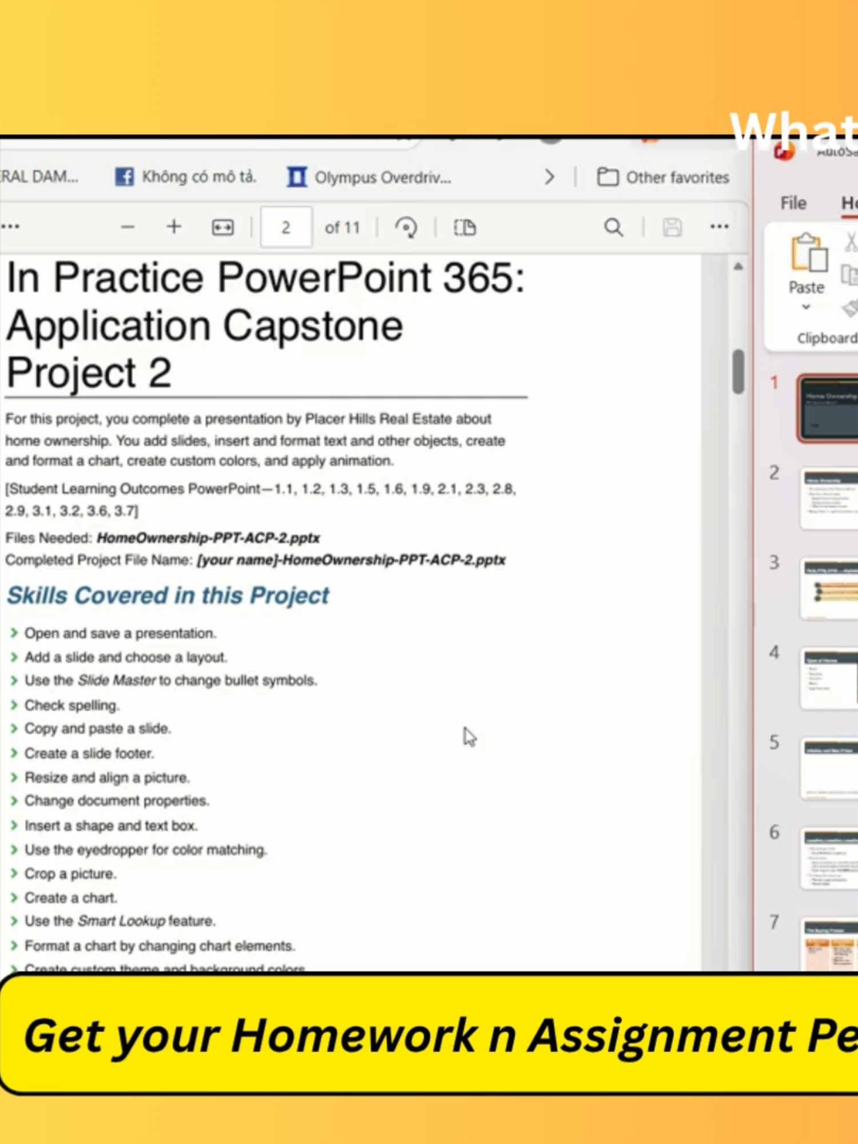Select slide 4 thumbnail in PowerPoint

(830, 679)
